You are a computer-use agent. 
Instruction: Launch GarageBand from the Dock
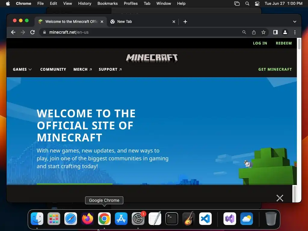point(189,219)
